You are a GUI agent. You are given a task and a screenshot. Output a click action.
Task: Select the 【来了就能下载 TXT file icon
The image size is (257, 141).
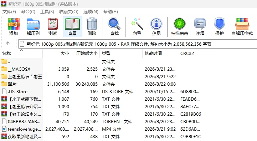point(4,99)
